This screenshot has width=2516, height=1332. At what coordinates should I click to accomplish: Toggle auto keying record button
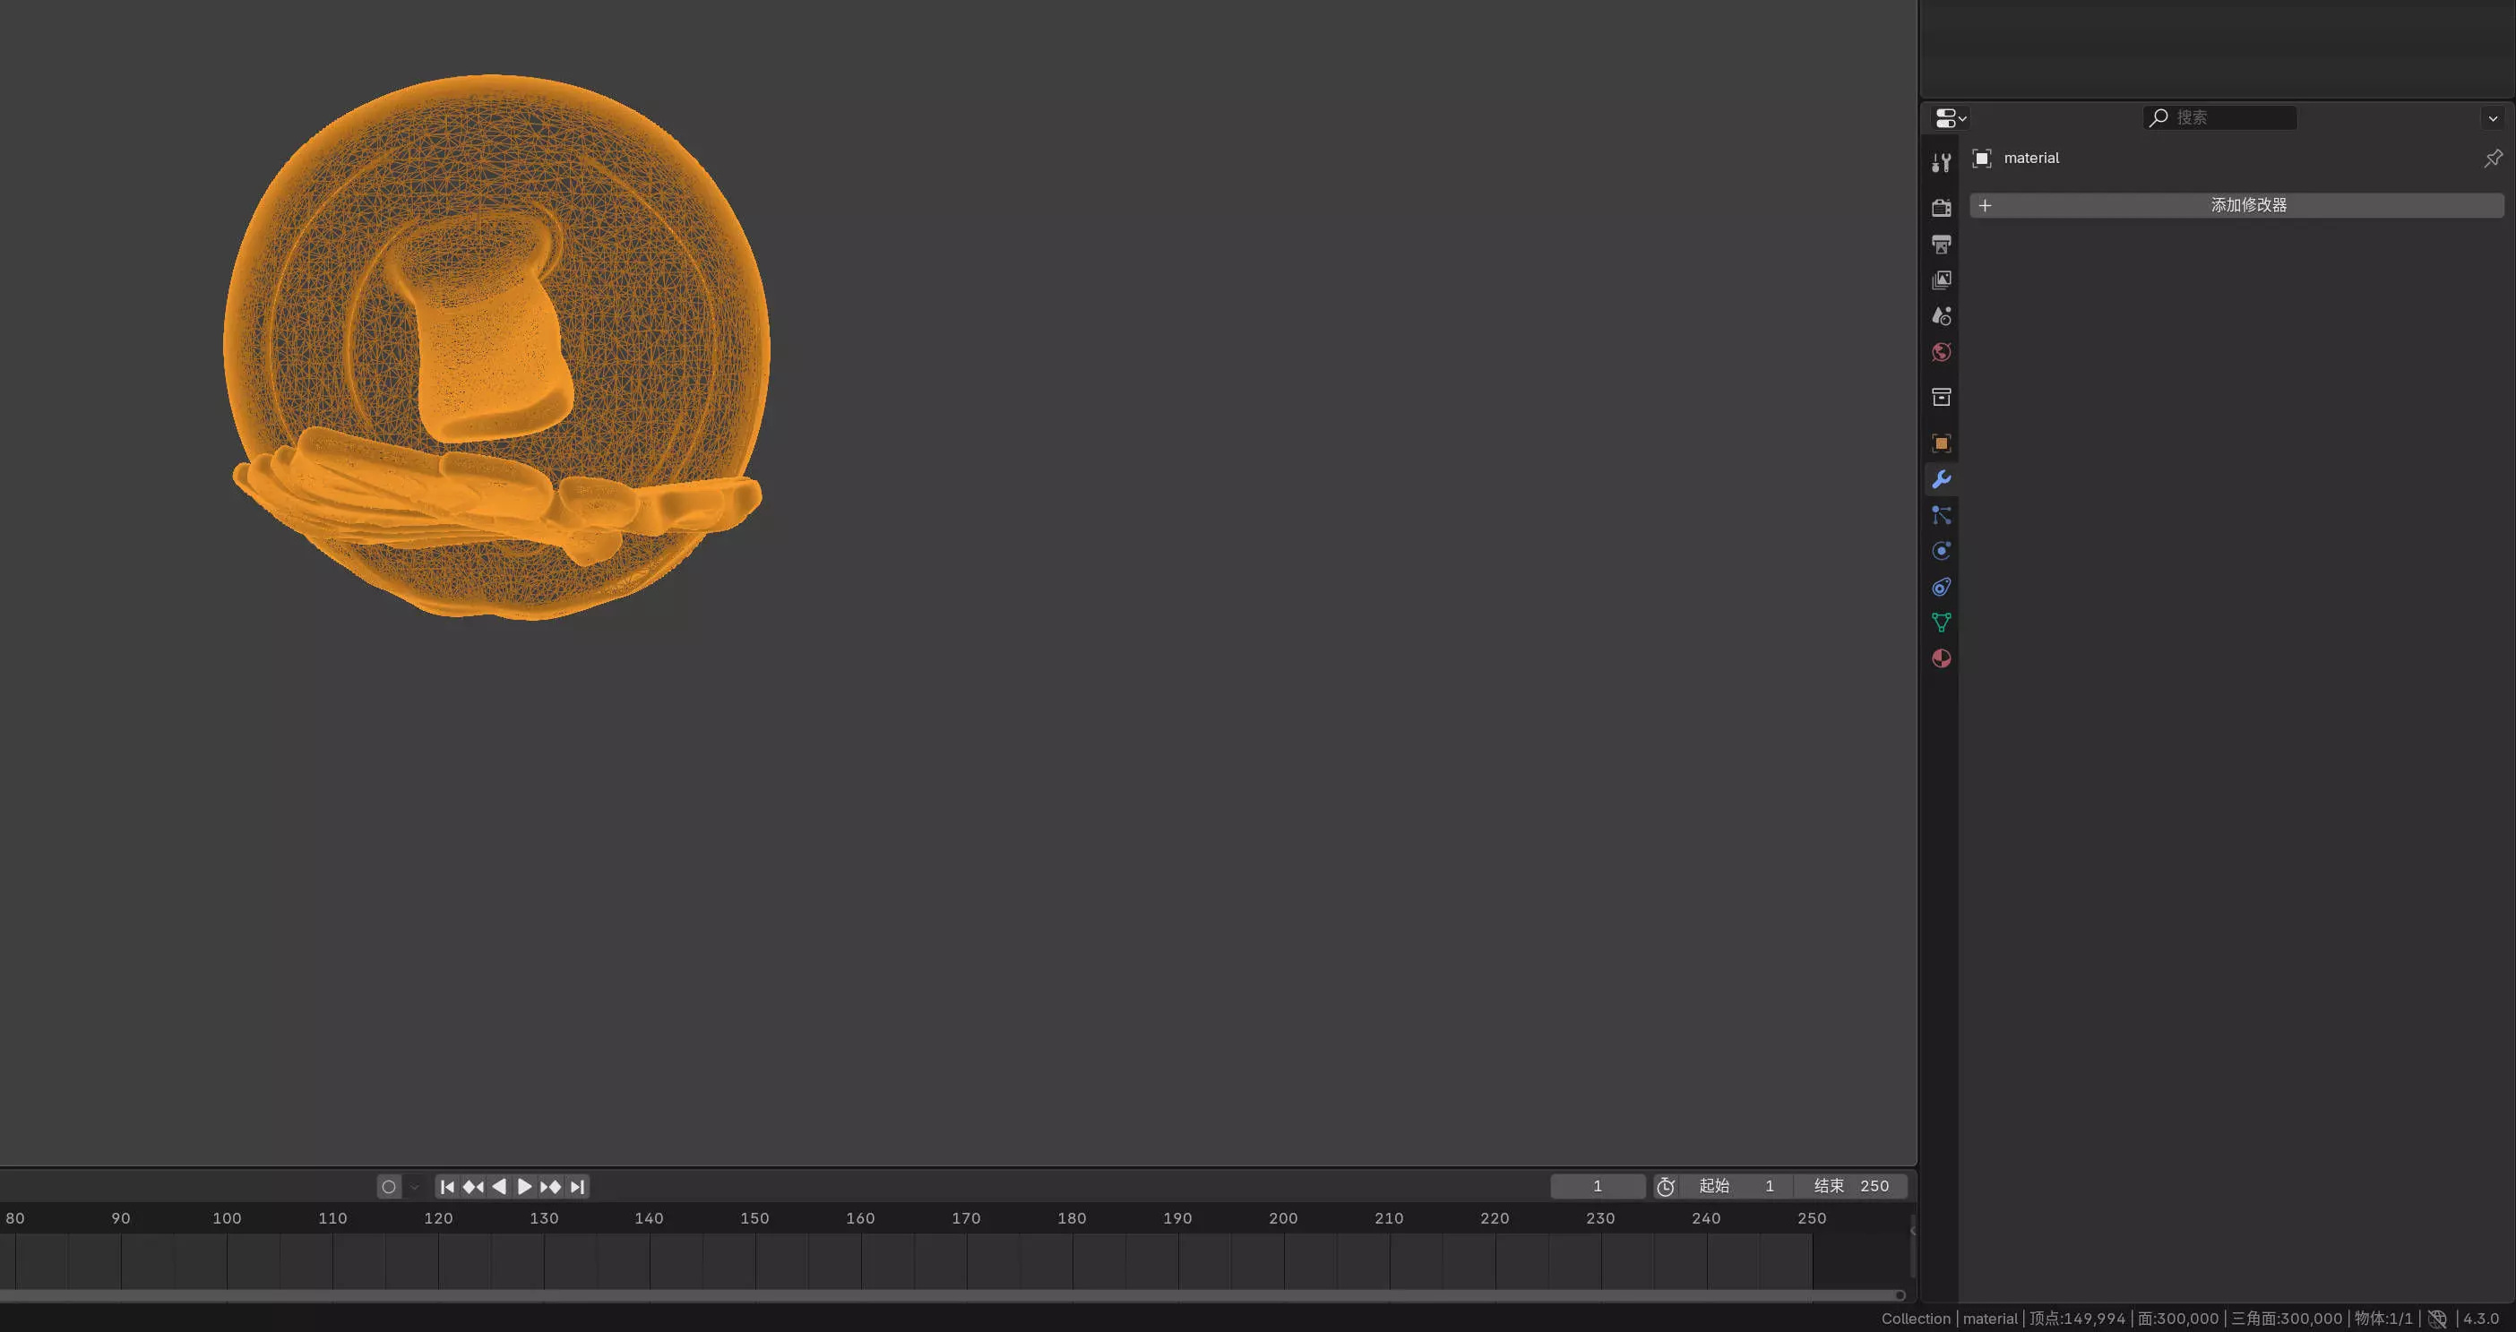coord(389,1187)
